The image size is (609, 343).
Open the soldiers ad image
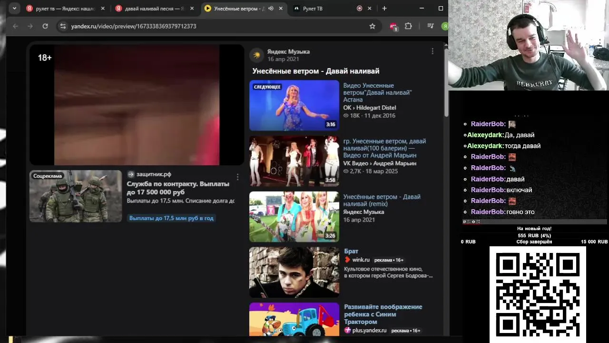[76, 196]
